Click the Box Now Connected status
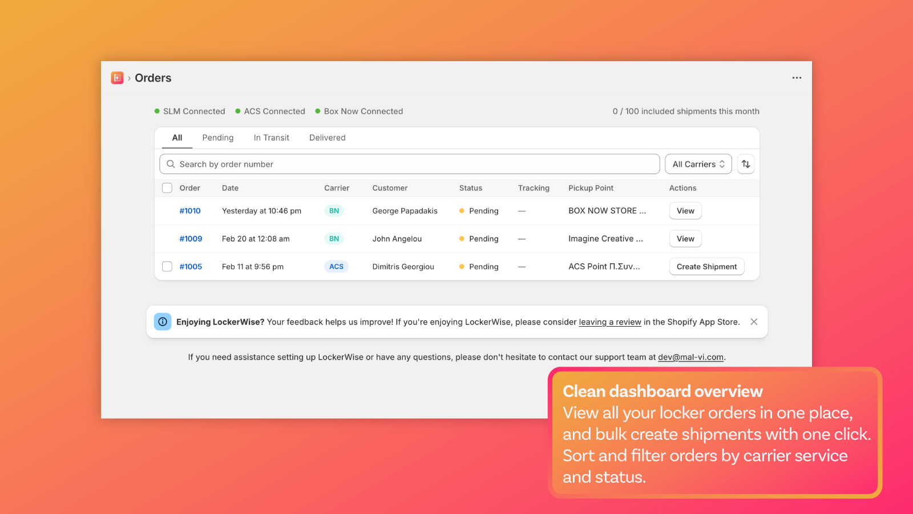 [x=359, y=111]
